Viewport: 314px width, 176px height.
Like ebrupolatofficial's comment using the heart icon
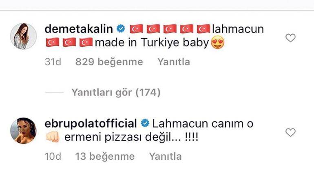(290, 132)
